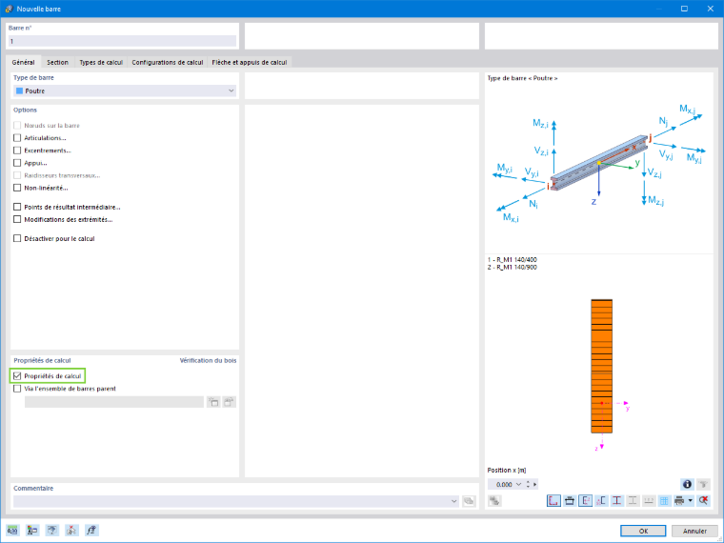Click the printer icon in section toolbar
Image resolution: width=724 pixels, height=543 pixels.
tap(679, 500)
